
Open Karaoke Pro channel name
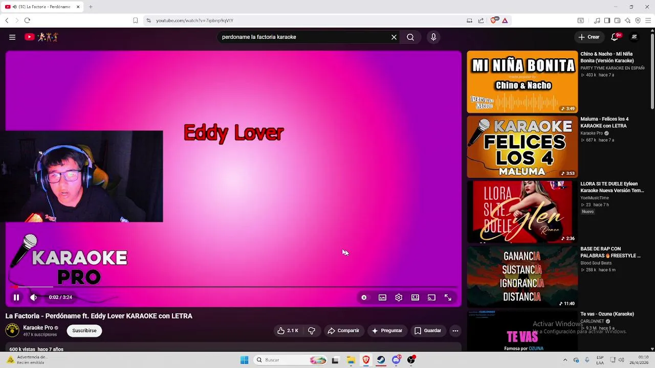click(x=38, y=328)
